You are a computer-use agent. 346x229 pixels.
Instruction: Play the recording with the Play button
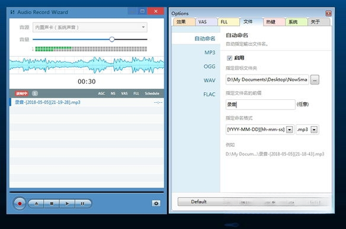click(67, 203)
